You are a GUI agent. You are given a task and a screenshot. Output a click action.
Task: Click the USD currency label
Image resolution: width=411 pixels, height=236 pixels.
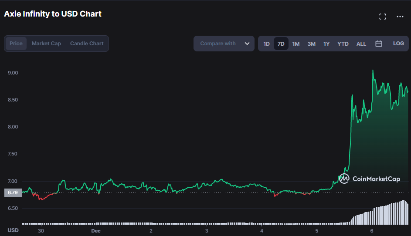click(x=13, y=230)
